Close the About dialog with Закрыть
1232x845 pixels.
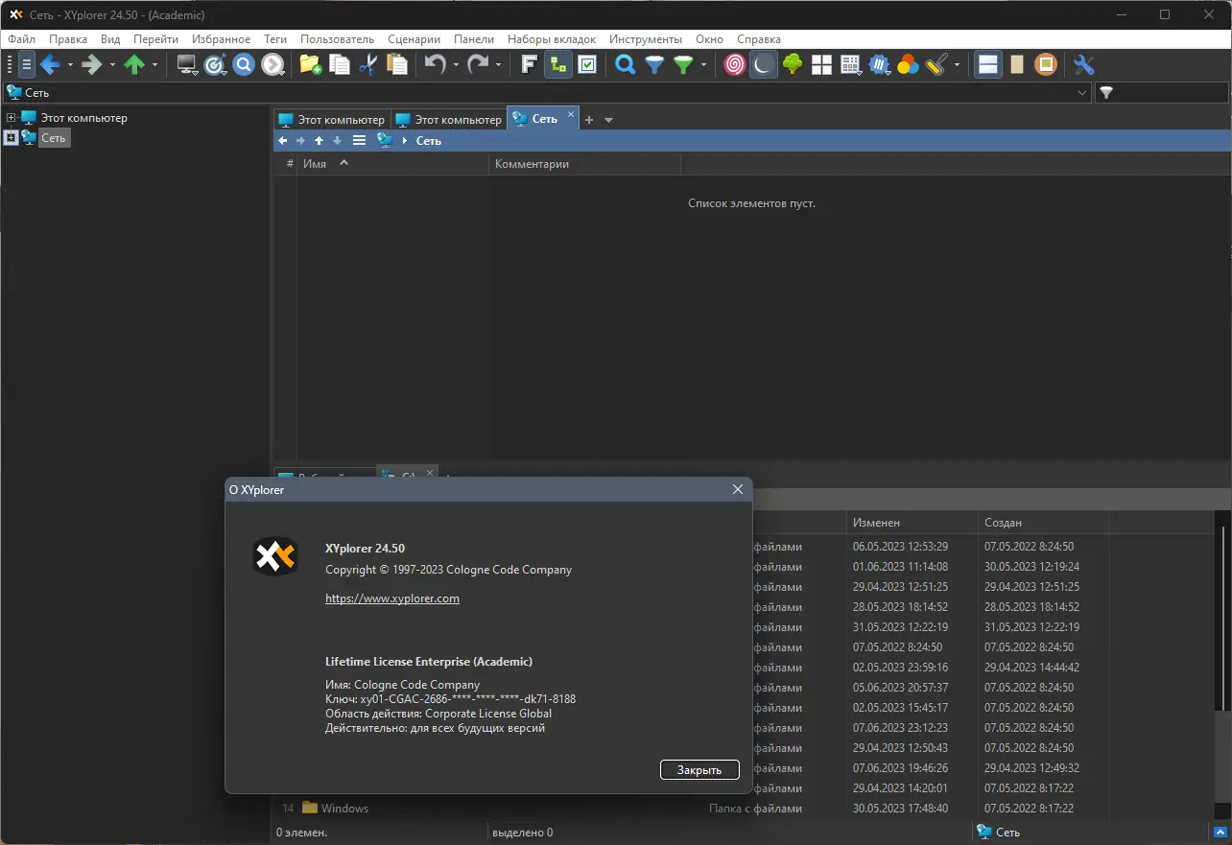click(x=699, y=769)
